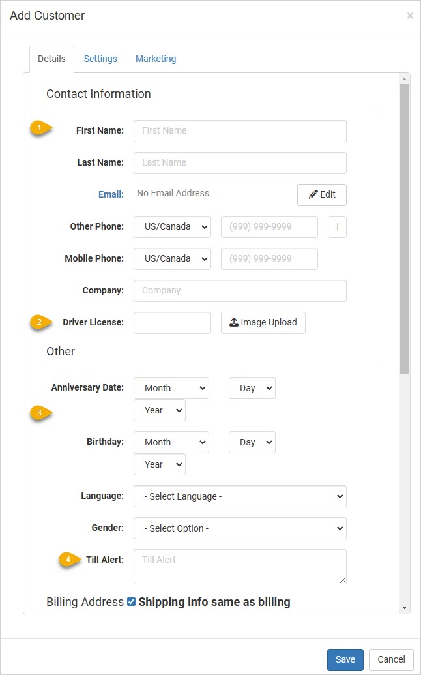Switch to the Settings tab
This screenshot has width=421, height=675.
(100, 59)
